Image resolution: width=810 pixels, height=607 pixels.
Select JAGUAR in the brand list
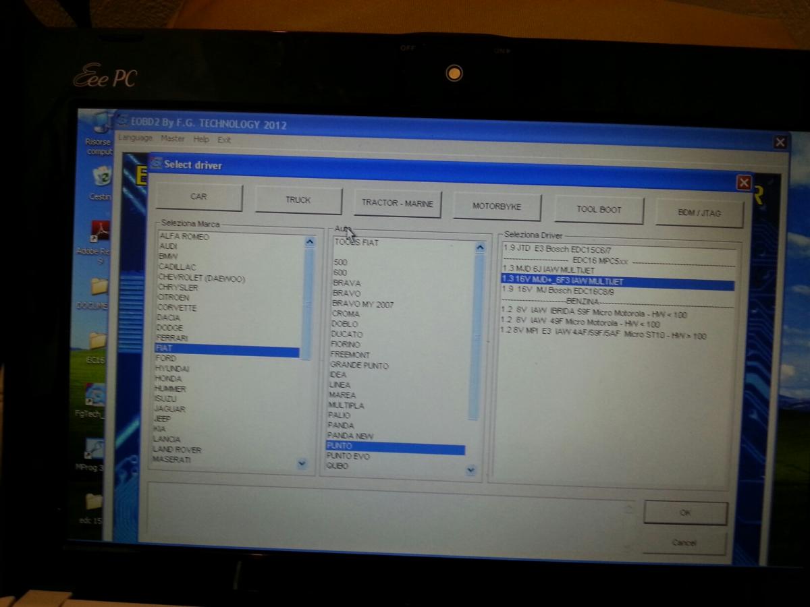169,409
